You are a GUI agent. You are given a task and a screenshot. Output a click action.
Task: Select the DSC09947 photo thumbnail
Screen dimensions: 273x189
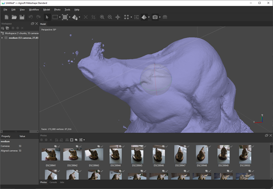pos(180,155)
